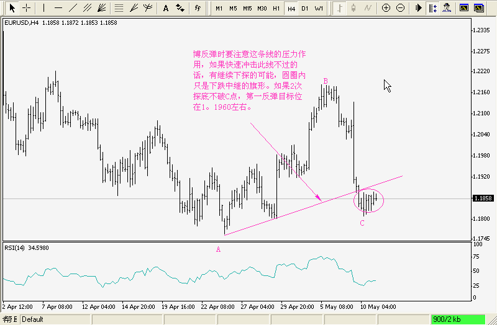This screenshot has width=497, height=325.
Task: Click the 2 Apr 12:00 time label
Action: pos(17,306)
